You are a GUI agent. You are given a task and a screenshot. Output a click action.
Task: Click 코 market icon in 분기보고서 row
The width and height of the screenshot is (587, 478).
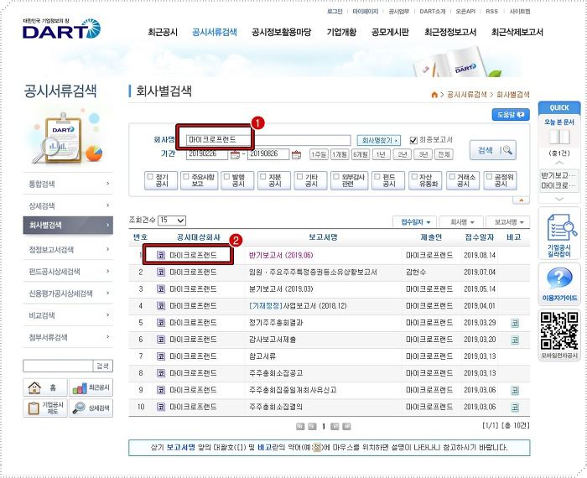click(x=161, y=289)
